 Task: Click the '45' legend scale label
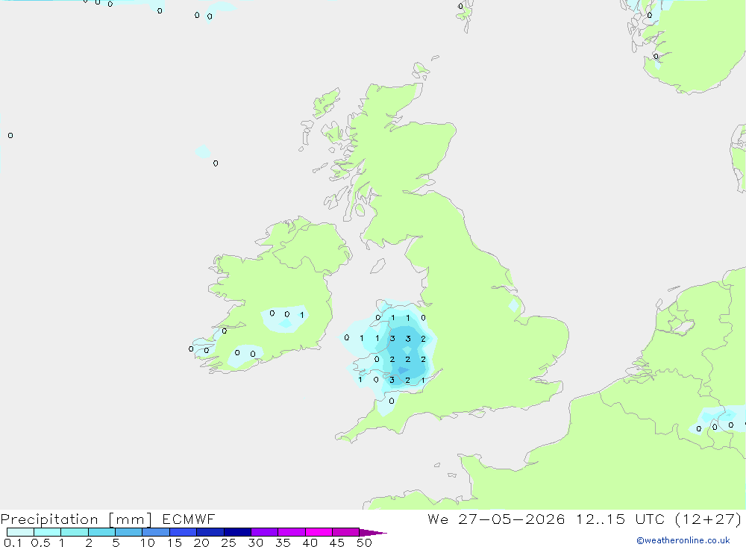(337, 543)
